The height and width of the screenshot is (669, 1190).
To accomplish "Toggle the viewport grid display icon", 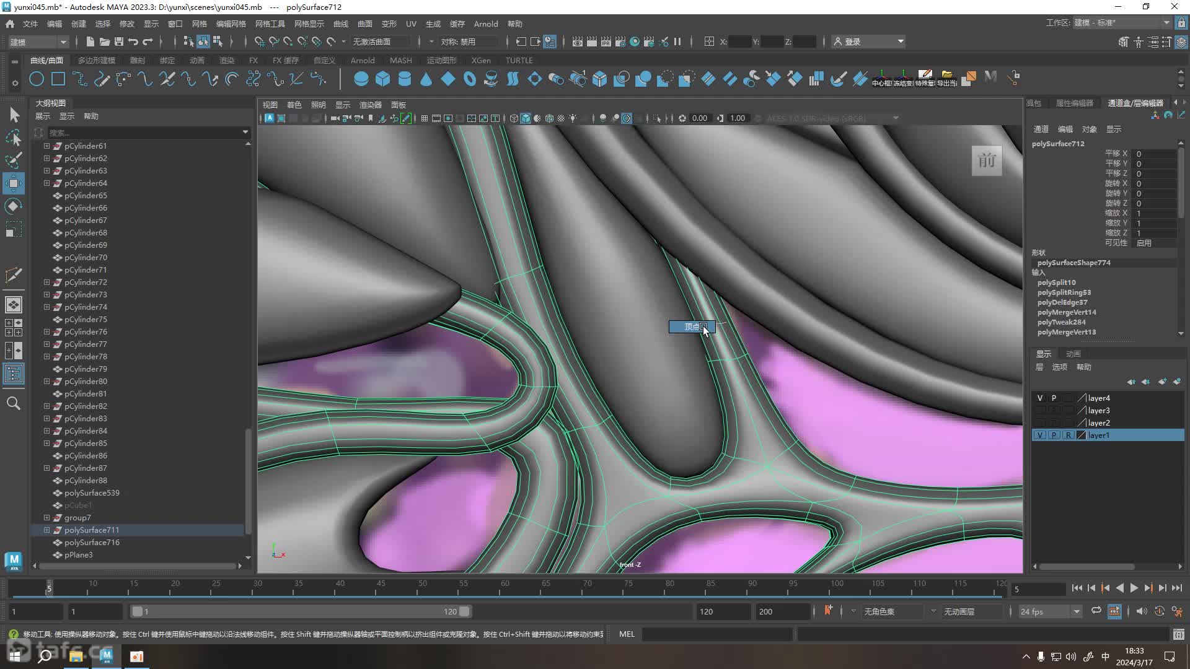I will point(425,118).
